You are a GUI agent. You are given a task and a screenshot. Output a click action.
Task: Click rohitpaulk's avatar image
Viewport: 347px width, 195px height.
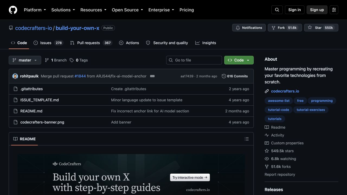click(15, 76)
